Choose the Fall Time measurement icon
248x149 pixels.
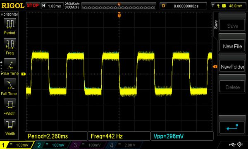(10, 85)
